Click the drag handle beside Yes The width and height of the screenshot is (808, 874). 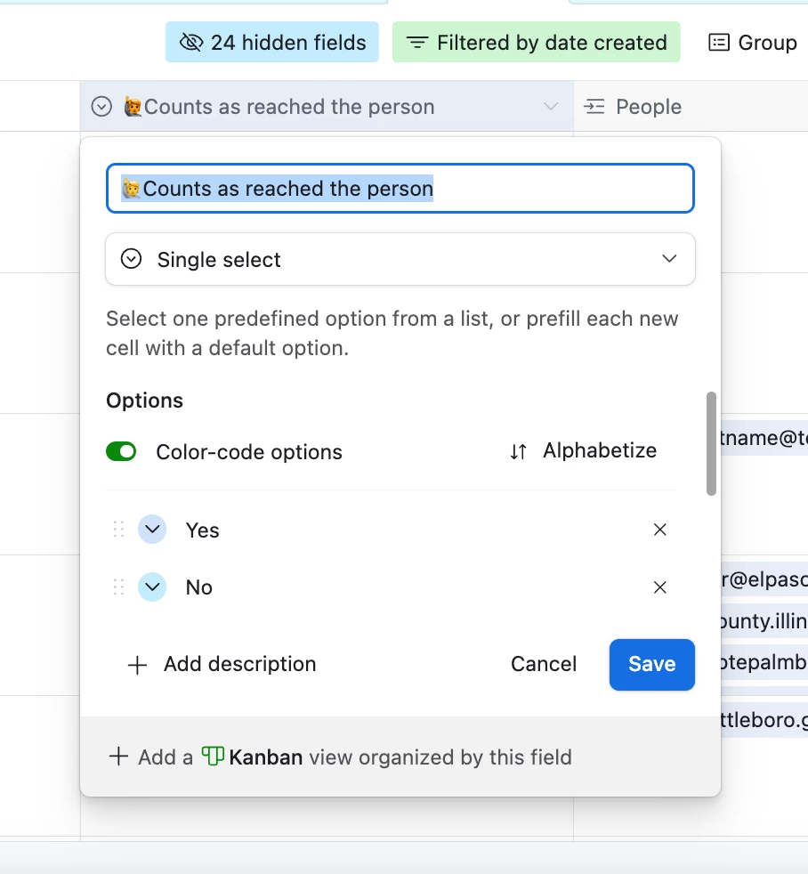click(x=118, y=530)
